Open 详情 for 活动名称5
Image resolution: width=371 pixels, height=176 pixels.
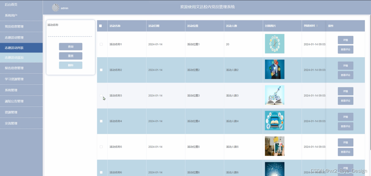[x=346, y=143]
